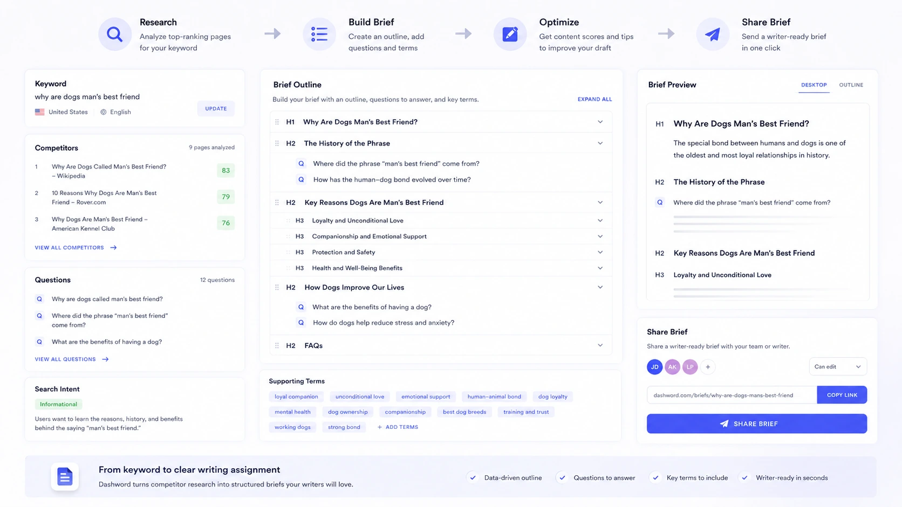
Task: Collapse Key Reasons Dogs Are Man's Best Friend chevron
Action: [x=600, y=203]
